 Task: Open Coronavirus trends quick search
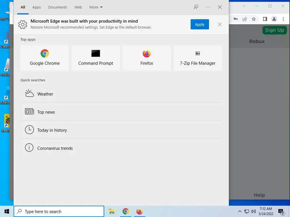coord(121,148)
